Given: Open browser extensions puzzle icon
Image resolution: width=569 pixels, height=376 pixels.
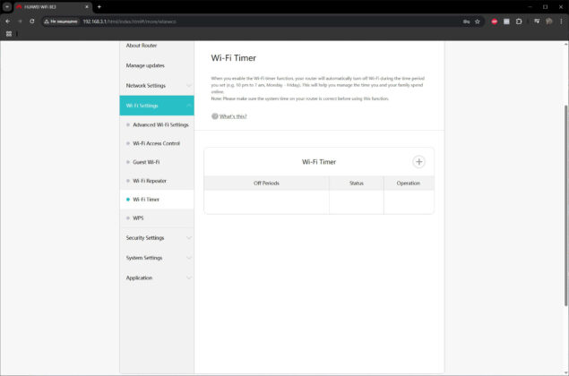Looking at the screenshot, I should click(519, 21).
